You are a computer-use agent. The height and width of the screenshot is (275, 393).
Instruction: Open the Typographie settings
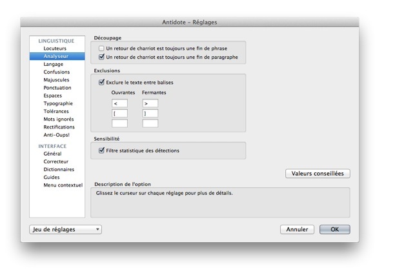point(58,103)
